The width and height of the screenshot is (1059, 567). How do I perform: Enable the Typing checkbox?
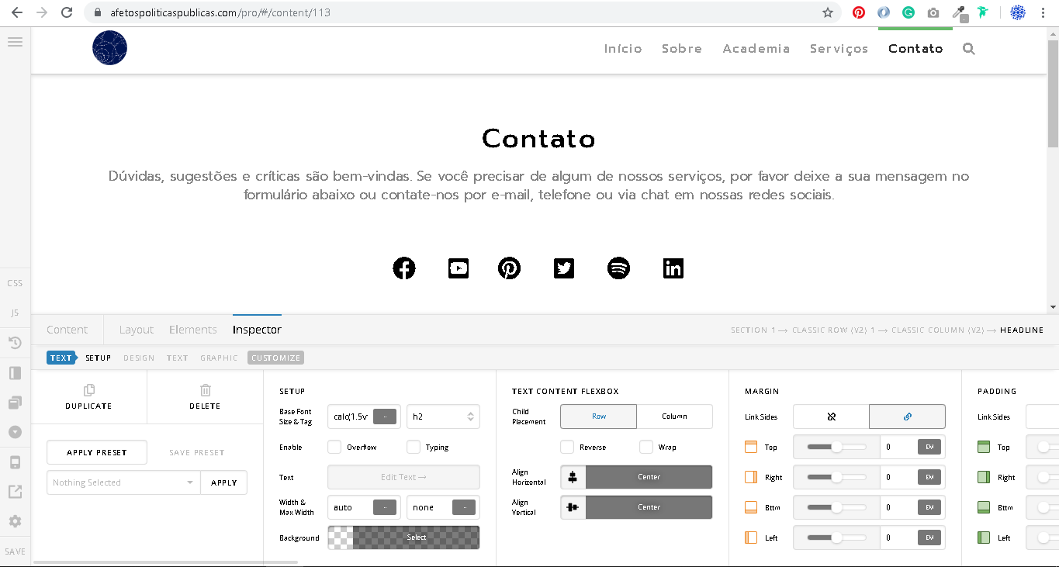point(414,447)
